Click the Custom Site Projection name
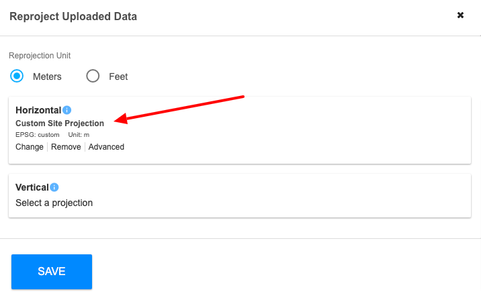The image size is (481, 302). click(x=60, y=123)
